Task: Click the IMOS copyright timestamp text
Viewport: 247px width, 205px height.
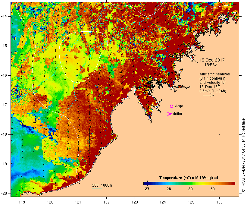Action: 243,155
